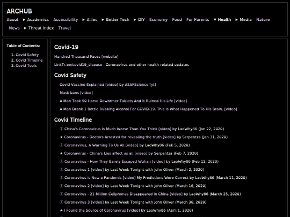Click info icon beside Barely Escaped Wuhan entry

coord(61,161)
